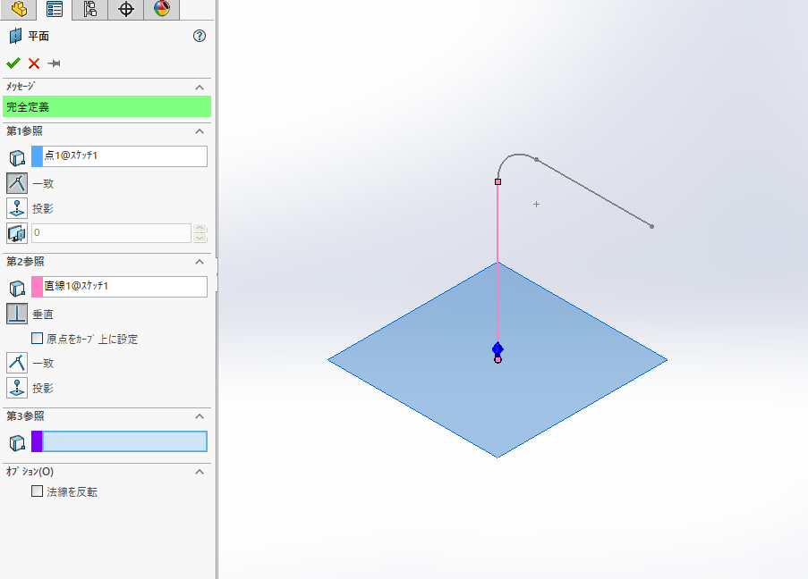Open the DisplayManager color ball tab
808x579 pixels.
click(162, 9)
